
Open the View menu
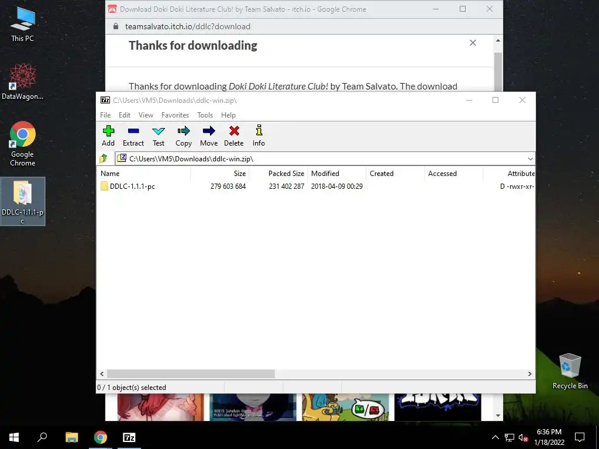[146, 115]
